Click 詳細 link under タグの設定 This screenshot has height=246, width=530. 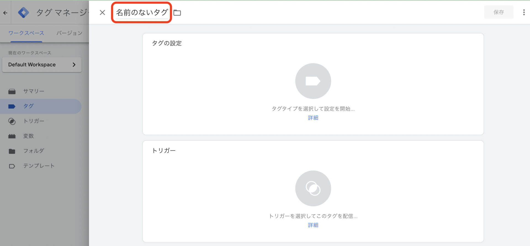click(x=313, y=118)
